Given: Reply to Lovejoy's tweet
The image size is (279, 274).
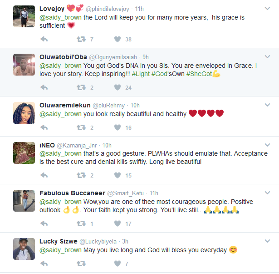Looking at the screenshot, I should point(44,40).
